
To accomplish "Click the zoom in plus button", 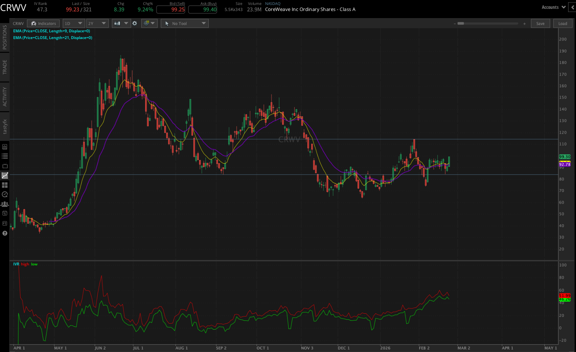I will (x=524, y=24).
